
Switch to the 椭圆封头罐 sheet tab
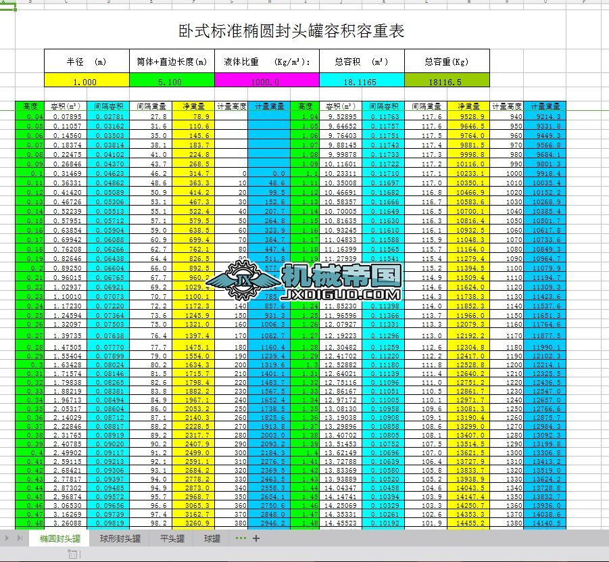coord(59,538)
